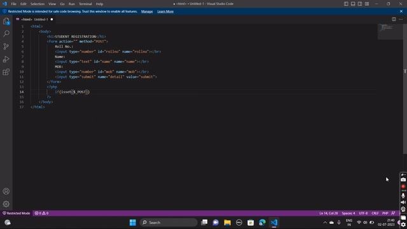Image resolution: width=407 pixels, height=229 pixels.
Task: Show hidden tray icons chevron
Action: (325, 223)
